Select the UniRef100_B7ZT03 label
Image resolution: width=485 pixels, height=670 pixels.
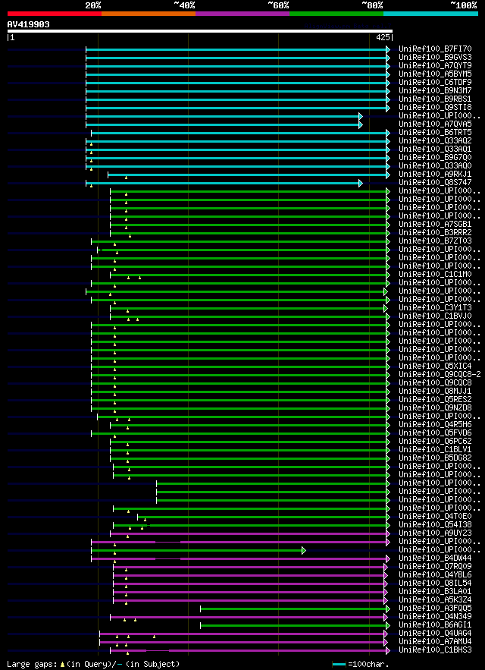coord(435,241)
